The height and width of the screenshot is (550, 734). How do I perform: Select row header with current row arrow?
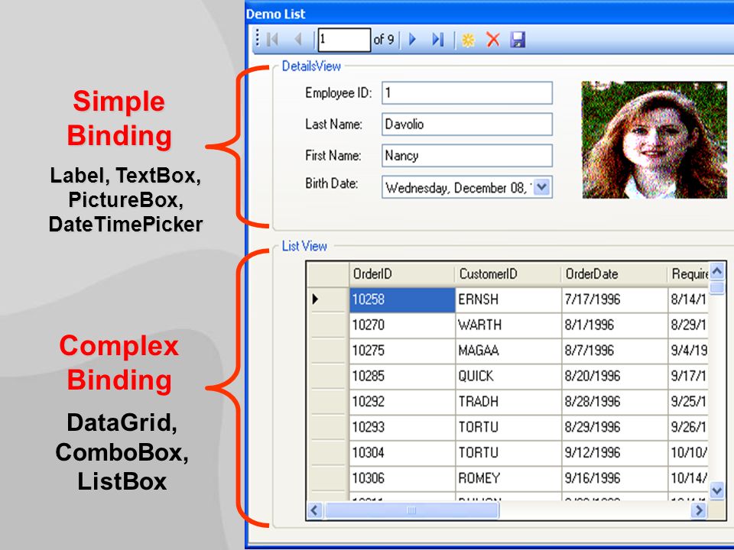click(328, 299)
